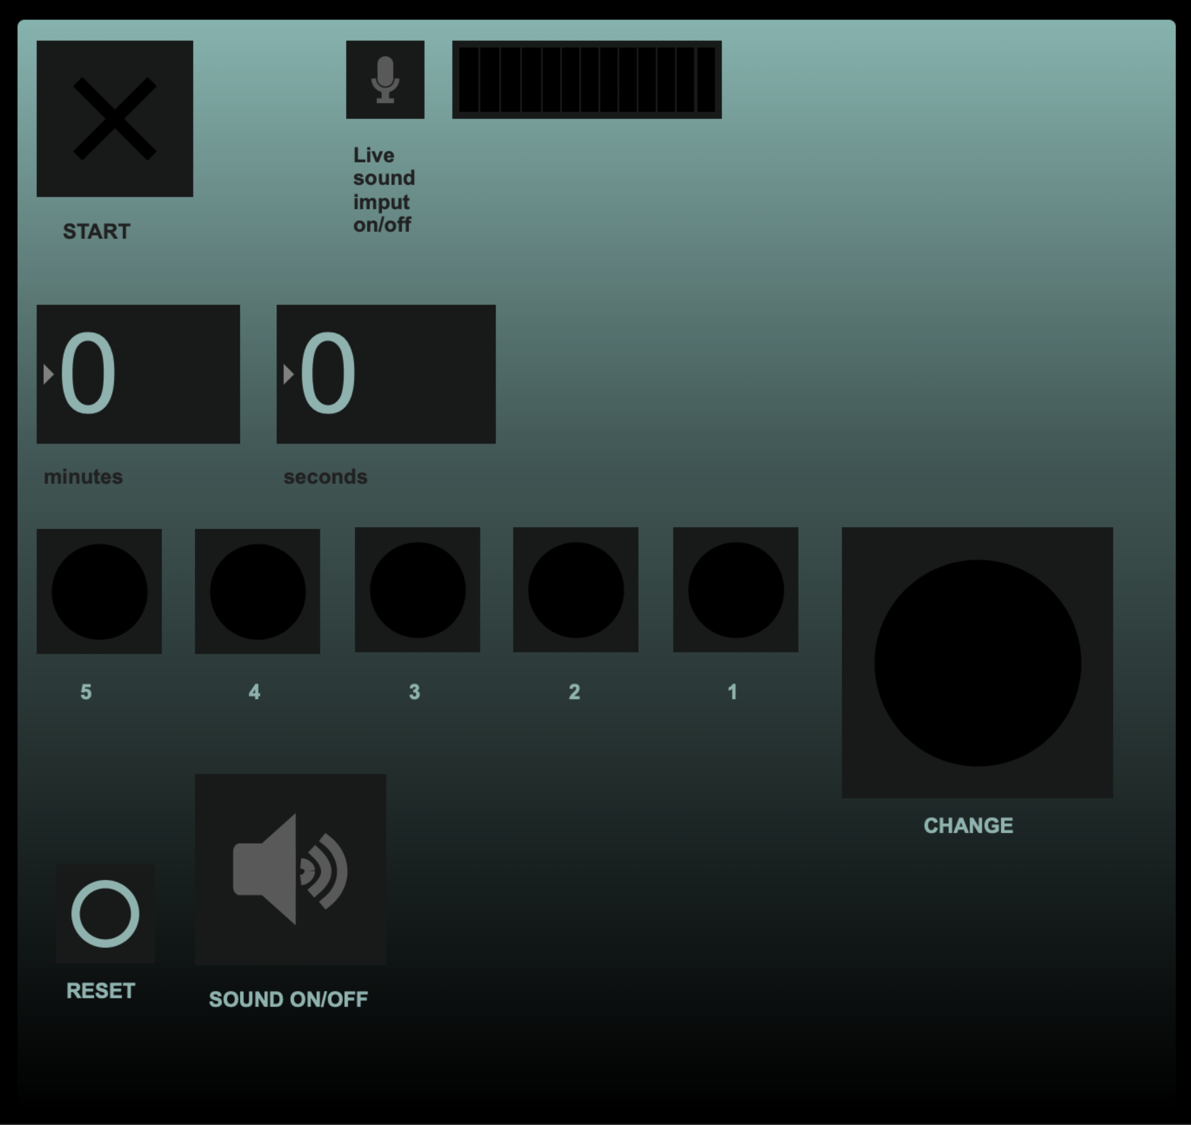Click the seconds number box

(386, 374)
